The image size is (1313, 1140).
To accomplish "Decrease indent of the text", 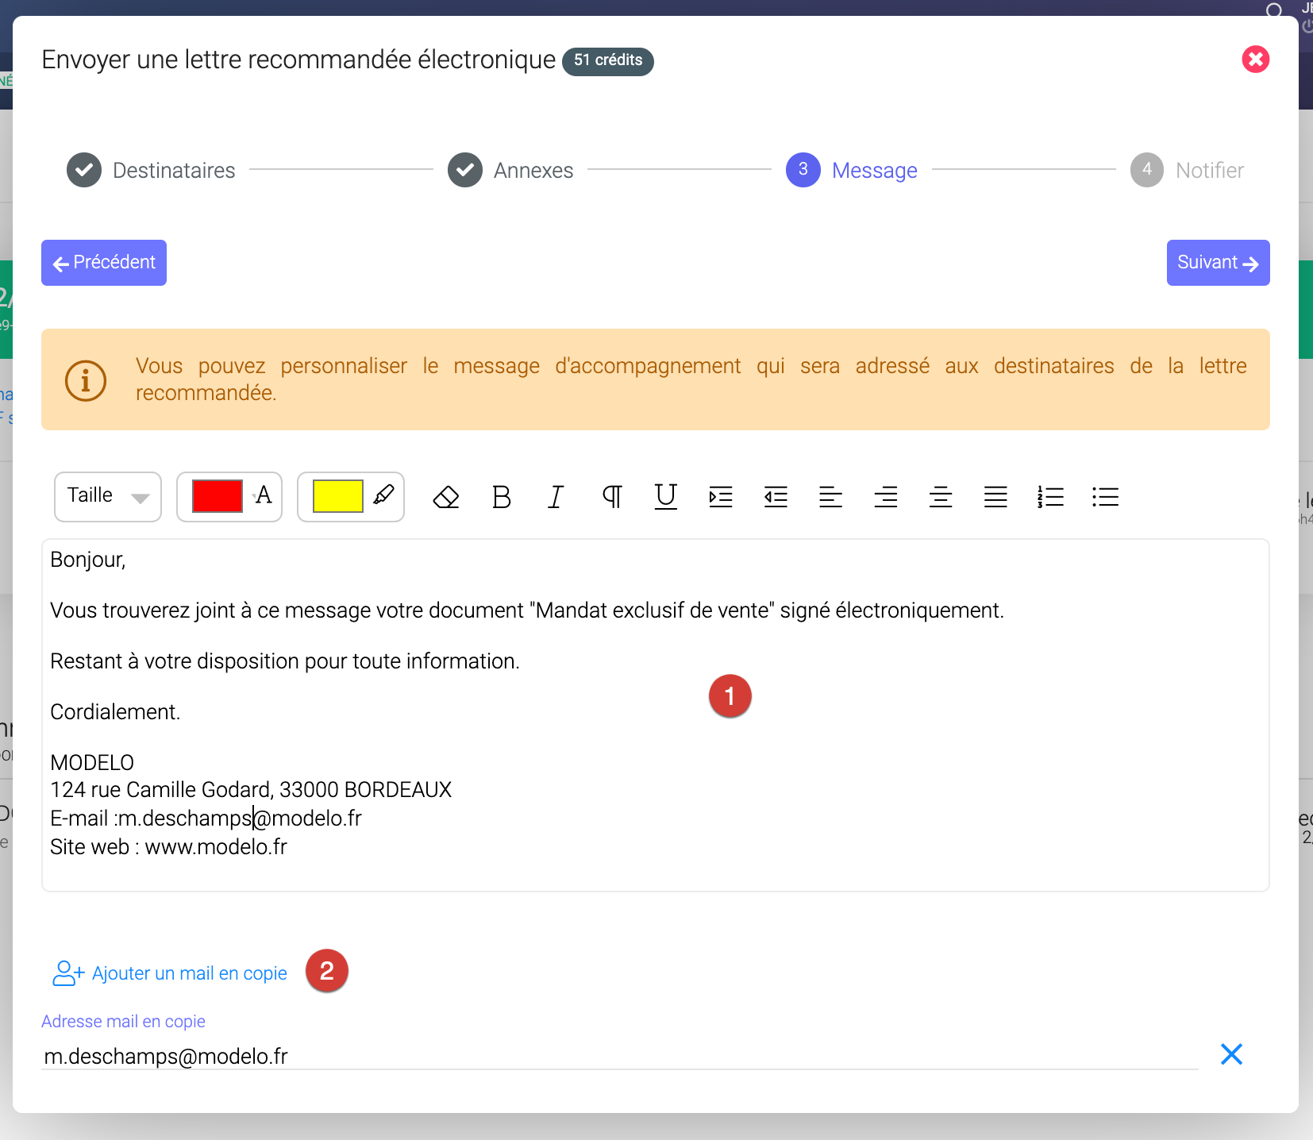I will 776,497.
